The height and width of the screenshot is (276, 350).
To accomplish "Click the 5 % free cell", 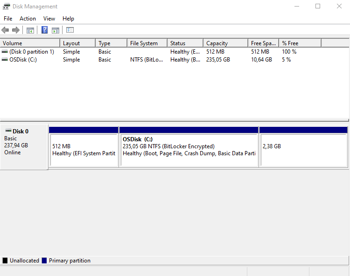I will point(287,60).
